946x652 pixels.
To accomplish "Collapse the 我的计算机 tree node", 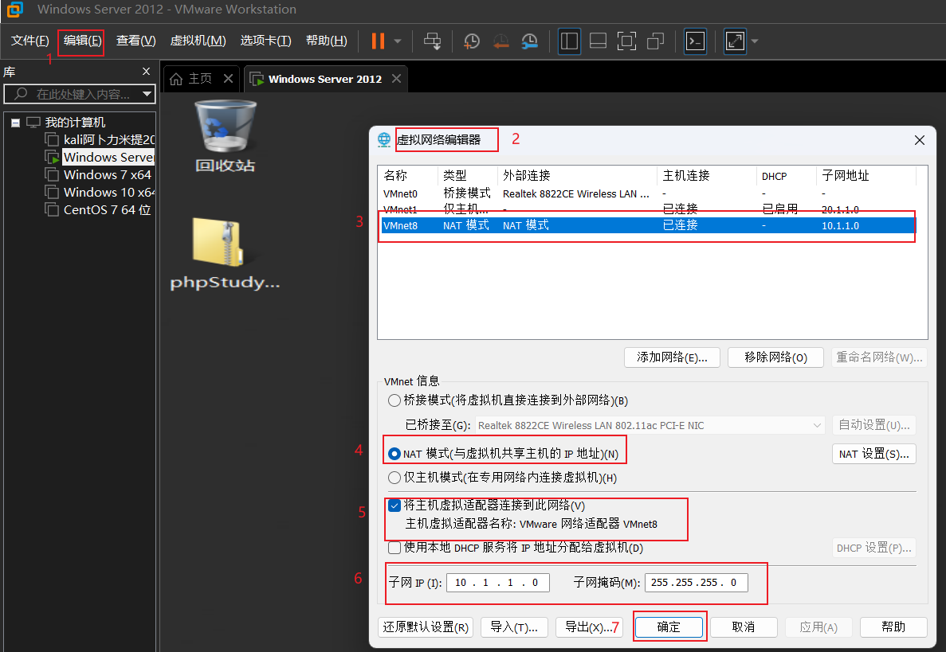I will pyautogui.click(x=16, y=123).
